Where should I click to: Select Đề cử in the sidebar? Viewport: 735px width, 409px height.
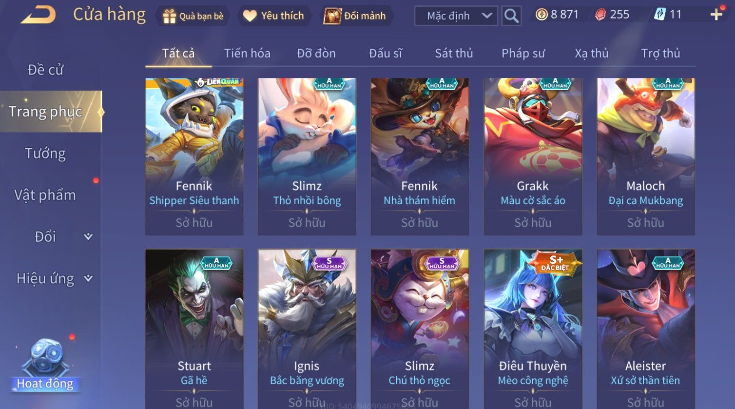[x=45, y=70]
